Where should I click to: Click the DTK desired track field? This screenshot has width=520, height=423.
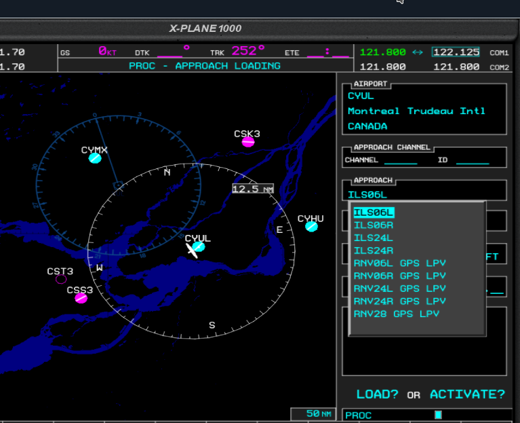tap(163, 52)
